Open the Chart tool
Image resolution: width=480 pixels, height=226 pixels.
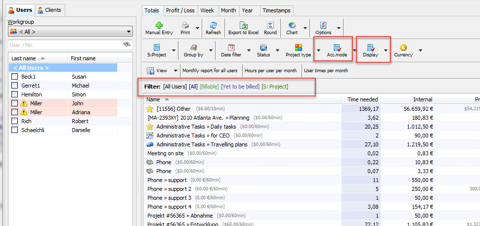pyautogui.click(x=292, y=25)
